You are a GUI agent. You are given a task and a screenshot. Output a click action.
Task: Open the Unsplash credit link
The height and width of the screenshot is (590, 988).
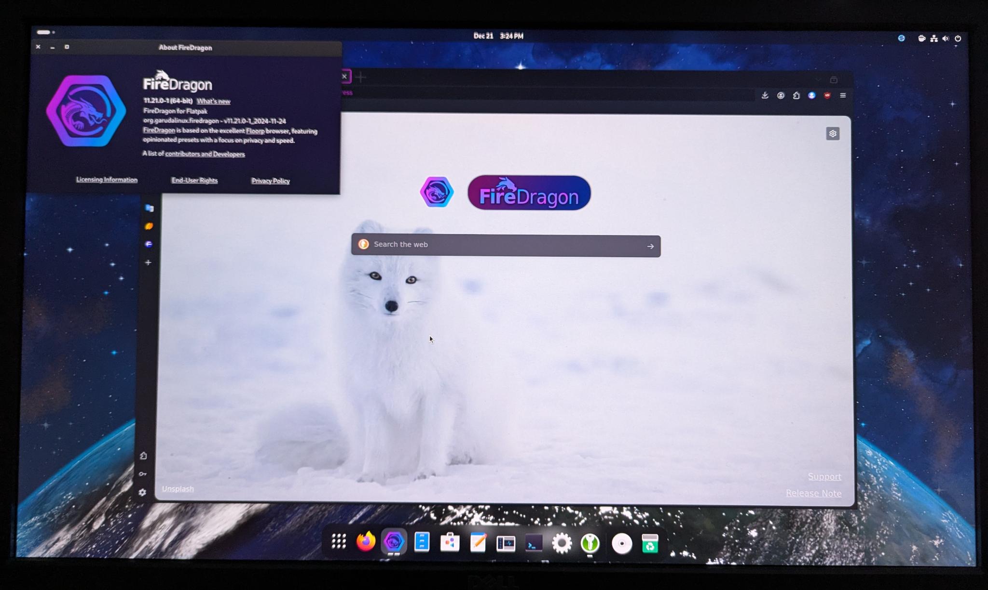[178, 488]
